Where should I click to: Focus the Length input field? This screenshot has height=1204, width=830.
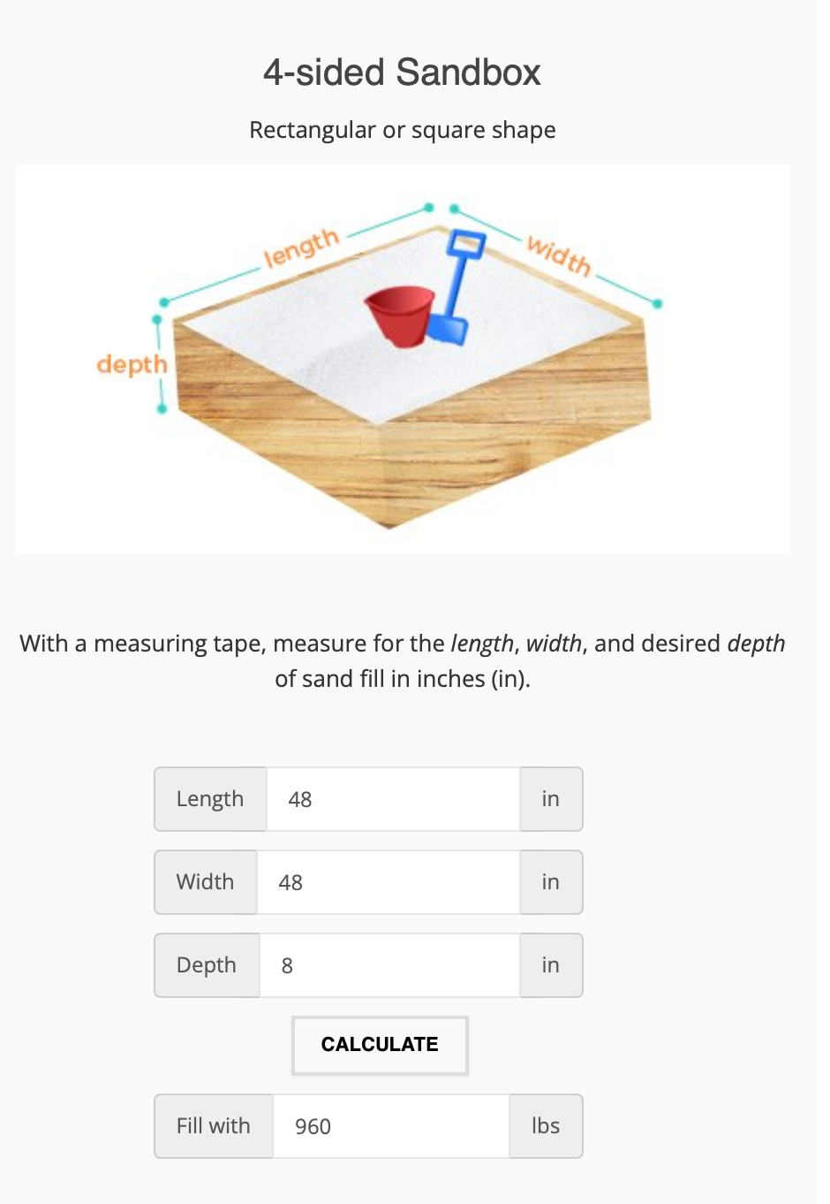[x=393, y=799]
